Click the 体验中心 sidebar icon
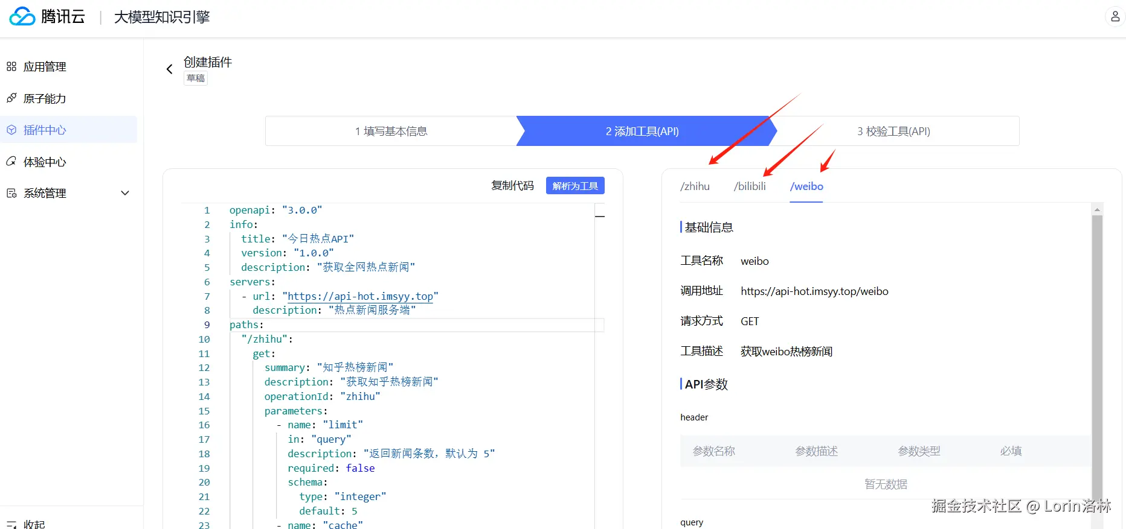This screenshot has height=529, width=1126. (11, 161)
